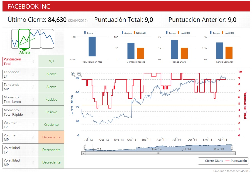Click the navigator horizontal scrollbar thumb

coord(158,153)
